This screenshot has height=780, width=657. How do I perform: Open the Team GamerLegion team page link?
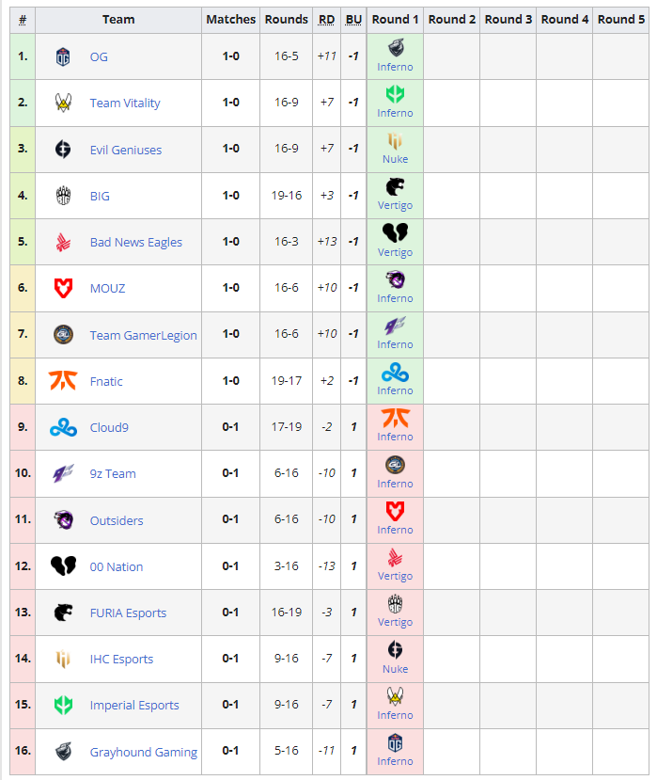pos(144,335)
